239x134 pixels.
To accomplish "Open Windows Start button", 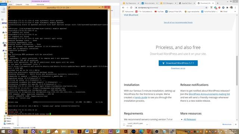I will [3, 131].
